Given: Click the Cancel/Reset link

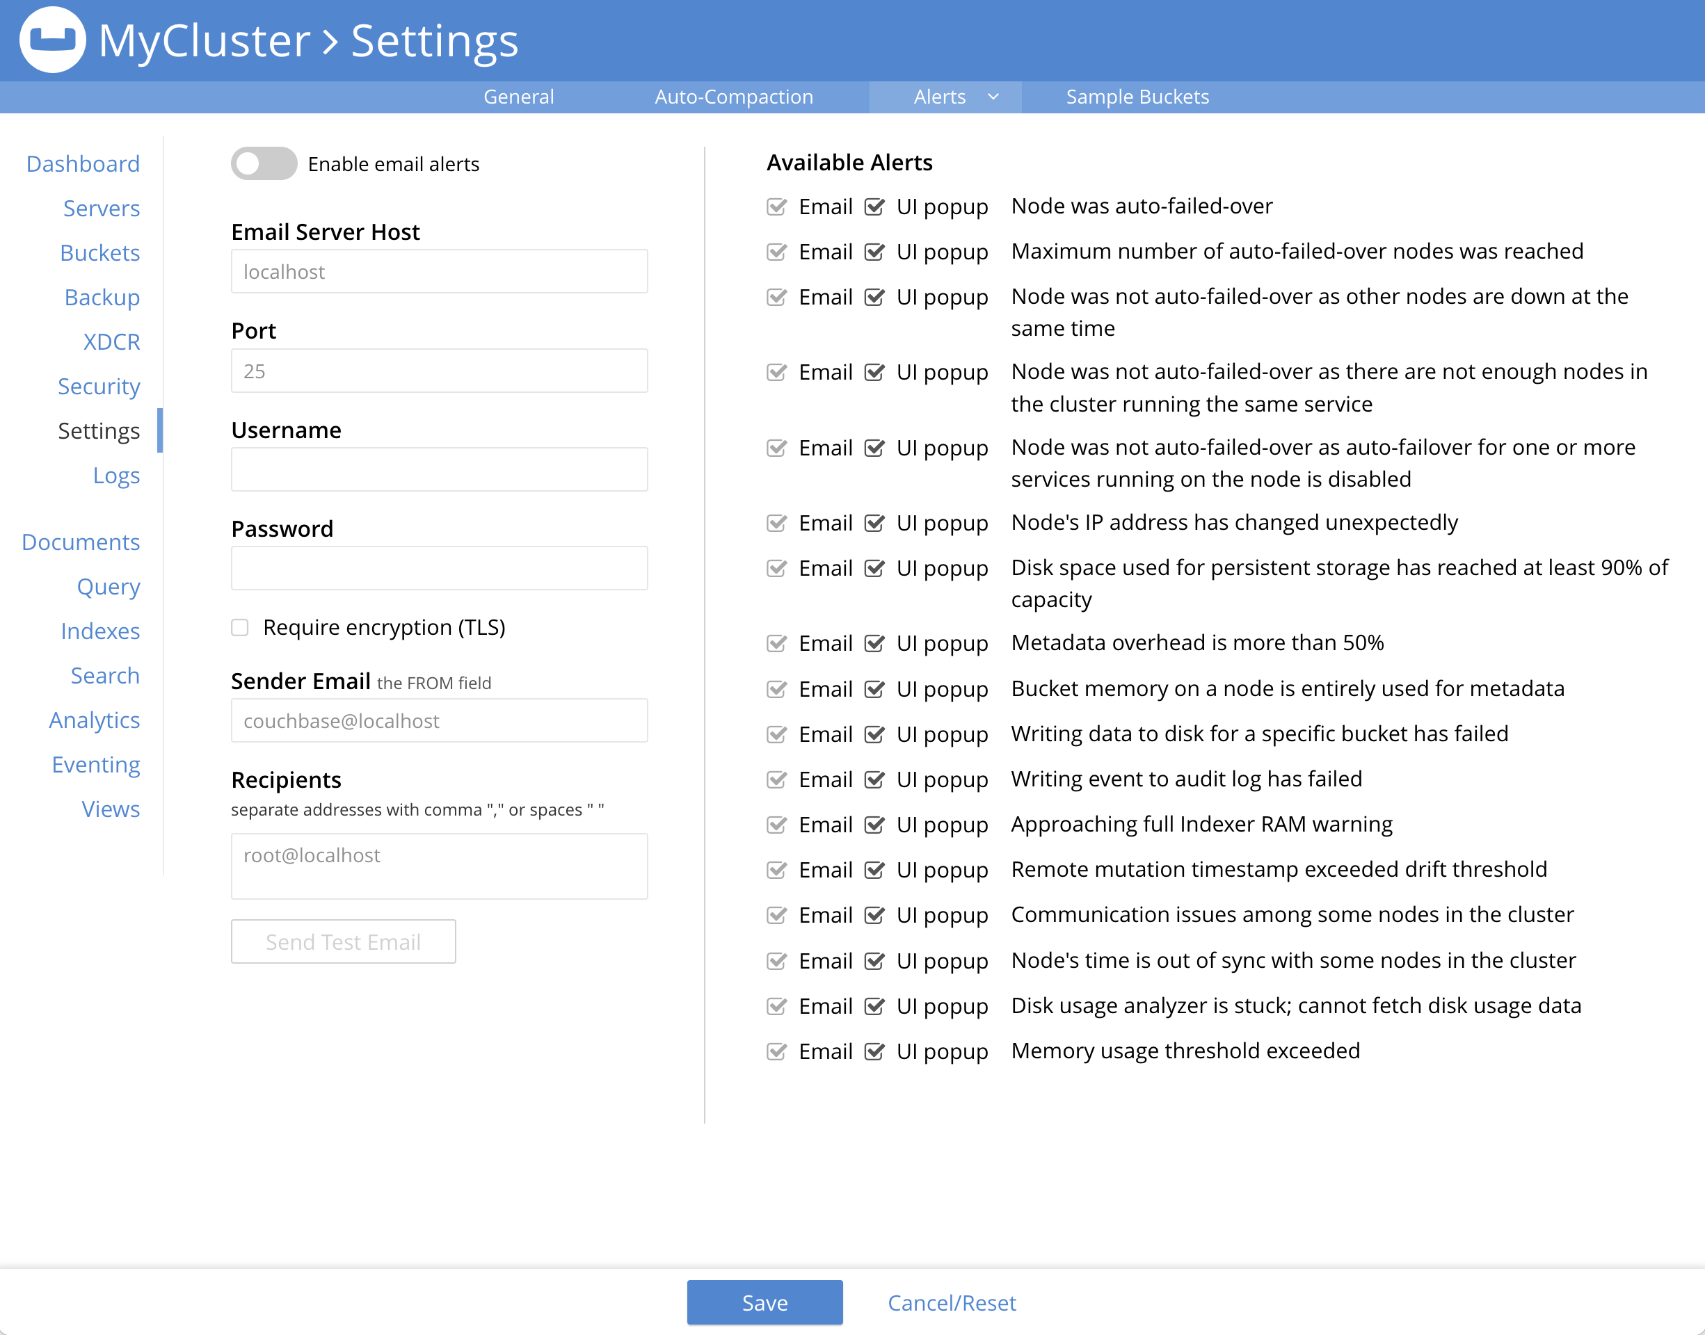Looking at the screenshot, I should click(952, 1303).
